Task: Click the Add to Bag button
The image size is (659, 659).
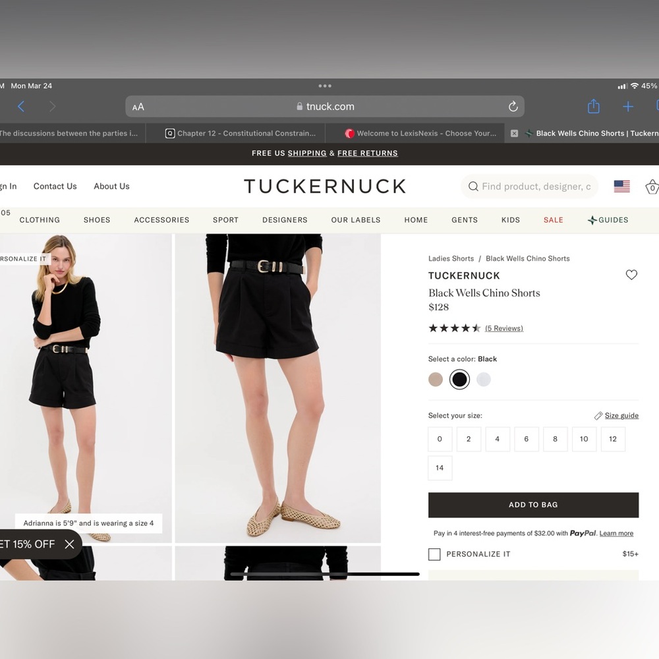Action: 533,505
